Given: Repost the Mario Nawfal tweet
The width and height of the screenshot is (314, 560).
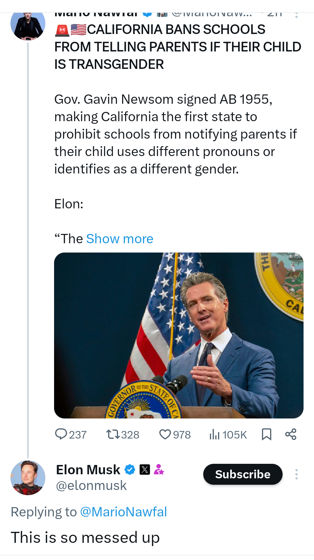Looking at the screenshot, I should click(113, 434).
